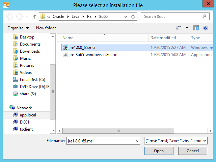
Task: Click 10/30/2015 2:27 AM date cell
Action: (168, 48)
